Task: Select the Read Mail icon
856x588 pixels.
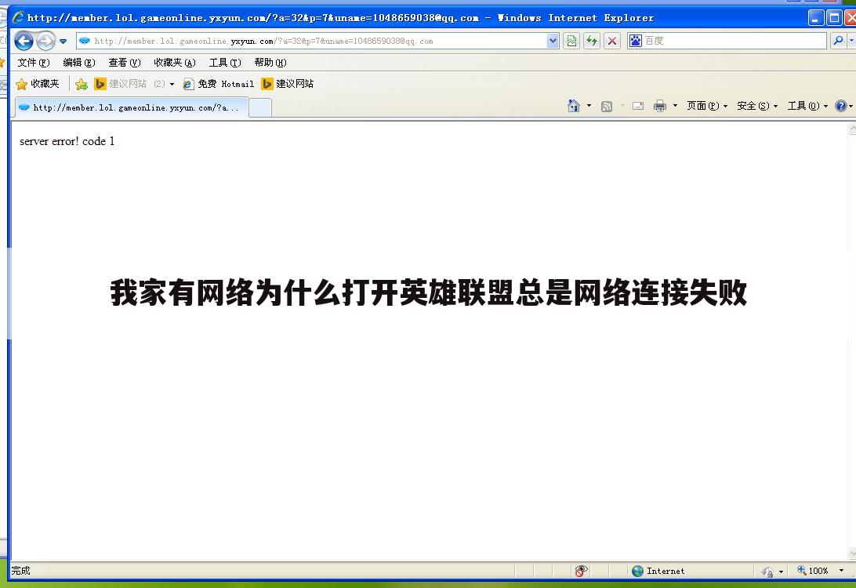Action: [637, 105]
